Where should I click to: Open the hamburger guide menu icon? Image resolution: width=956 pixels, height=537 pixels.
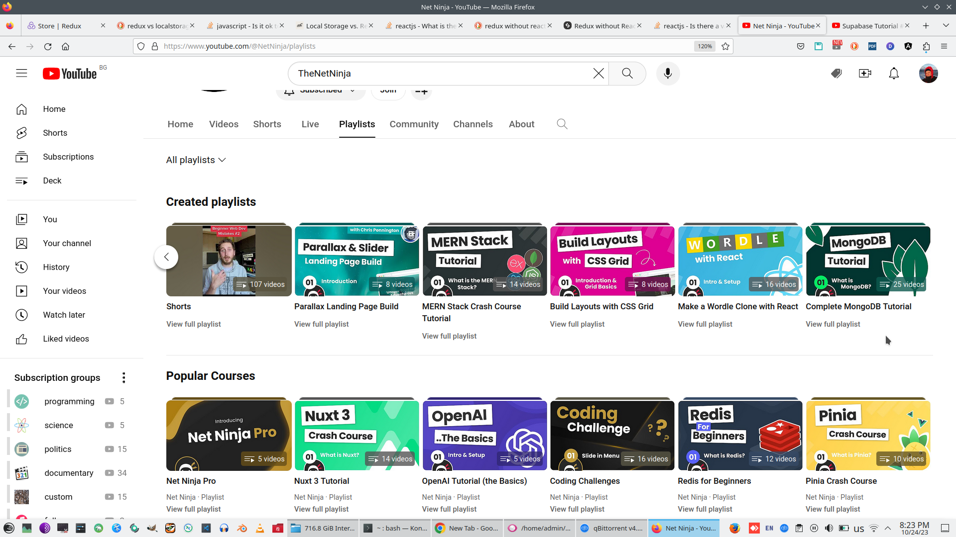[x=21, y=74]
